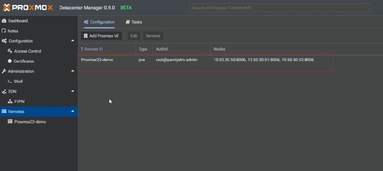Screen dimensions: 383x171
Task: Click the Dashboard icon in sidebar
Action: pyautogui.click(x=4, y=21)
